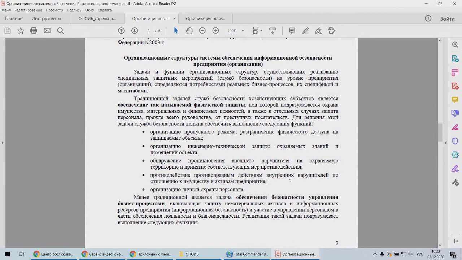Open the ОПОИБ folder taskbar item

(x=199, y=254)
